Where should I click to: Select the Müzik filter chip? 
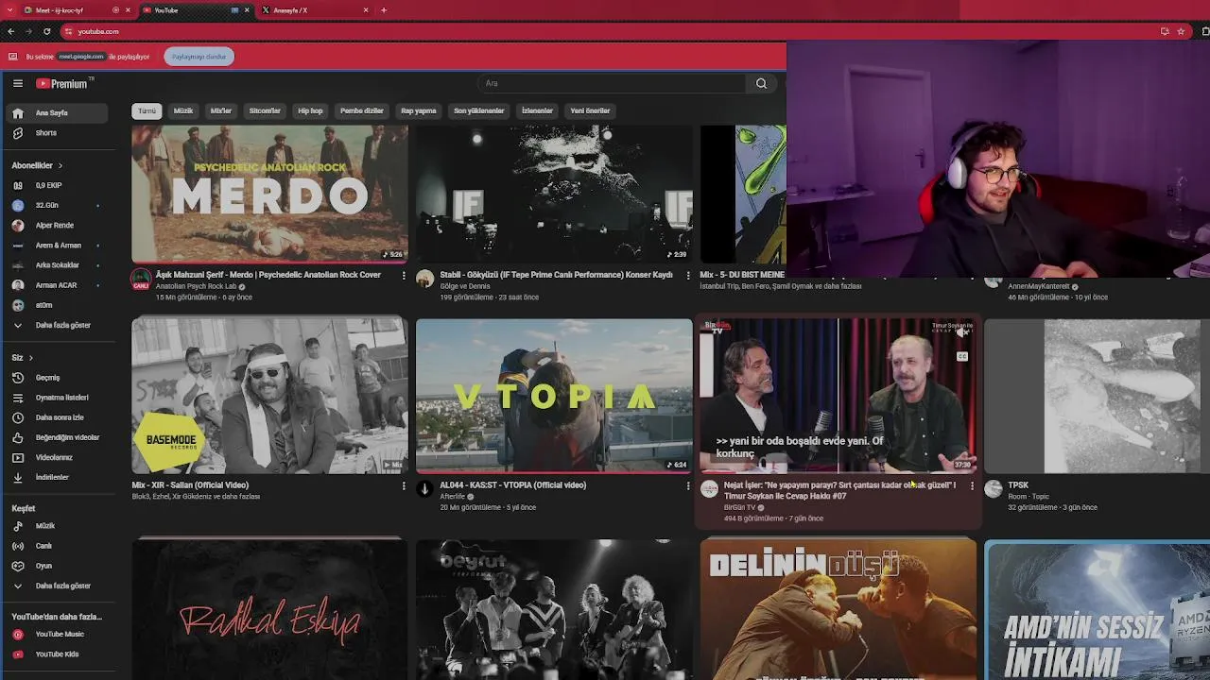pyautogui.click(x=183, y=110)
